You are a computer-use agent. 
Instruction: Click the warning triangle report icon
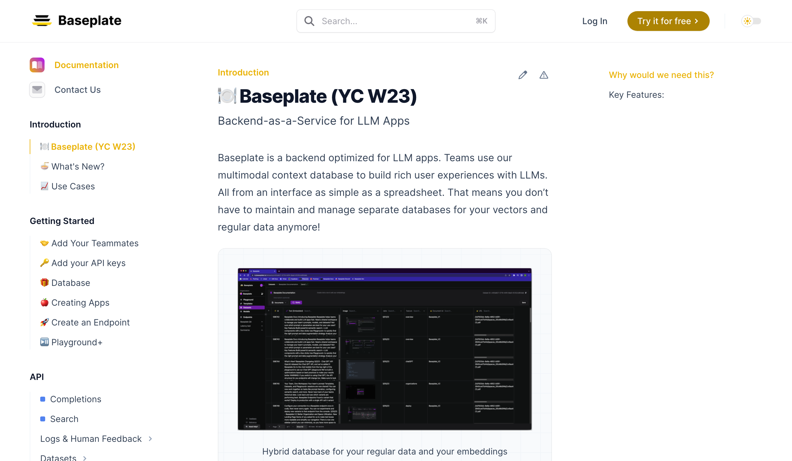click(x=544, y=75)
